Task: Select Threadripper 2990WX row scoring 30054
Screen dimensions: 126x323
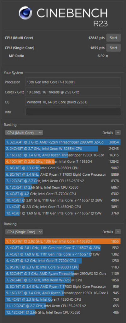Action: pos(63,142)
